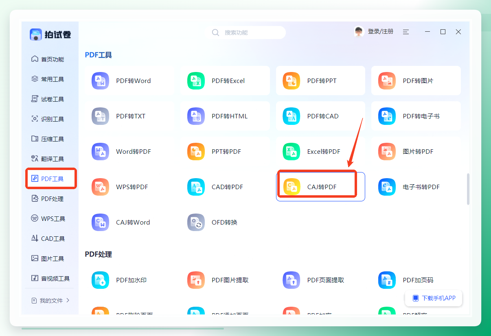Open the PDF转图片 tool icon
The image size is (491, 336).
click(x=387, y=81)
